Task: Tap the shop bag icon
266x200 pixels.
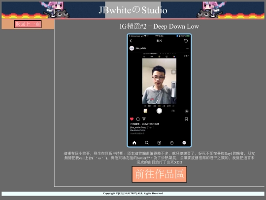Action: (171, 143)
